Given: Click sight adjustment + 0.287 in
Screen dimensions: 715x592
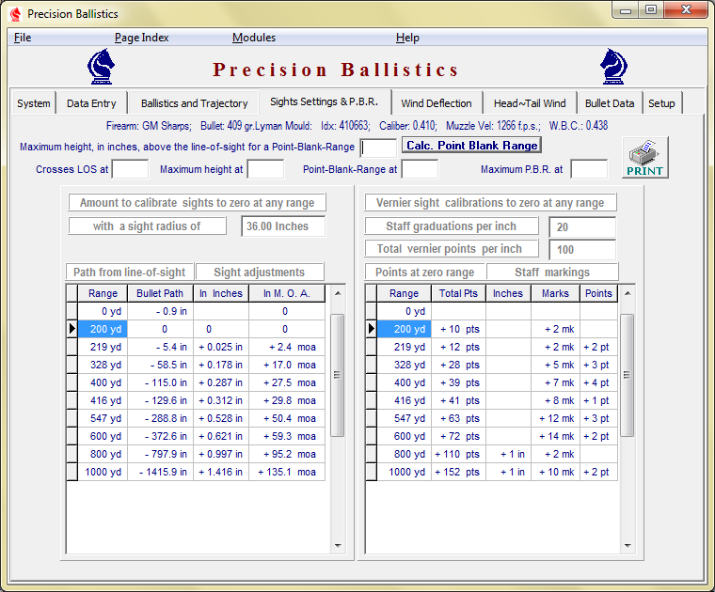Looking at the screenshot, I should [221, 382].
